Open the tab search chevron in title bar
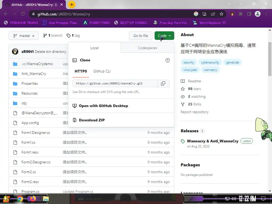Viewport: 272px width, 204px height. [229, 4]
